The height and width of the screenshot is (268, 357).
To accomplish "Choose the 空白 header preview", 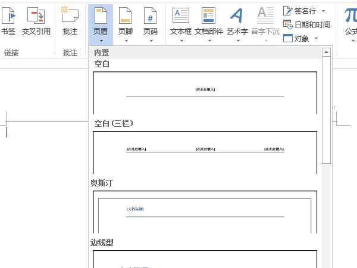I will click(x=205, y=93).
